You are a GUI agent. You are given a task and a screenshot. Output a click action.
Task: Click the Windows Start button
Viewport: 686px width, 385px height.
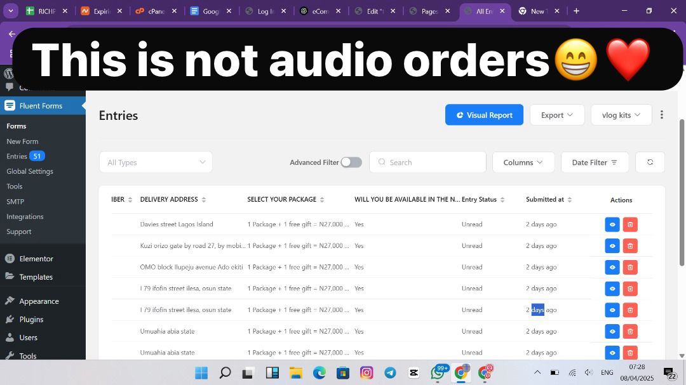point(201,373)
